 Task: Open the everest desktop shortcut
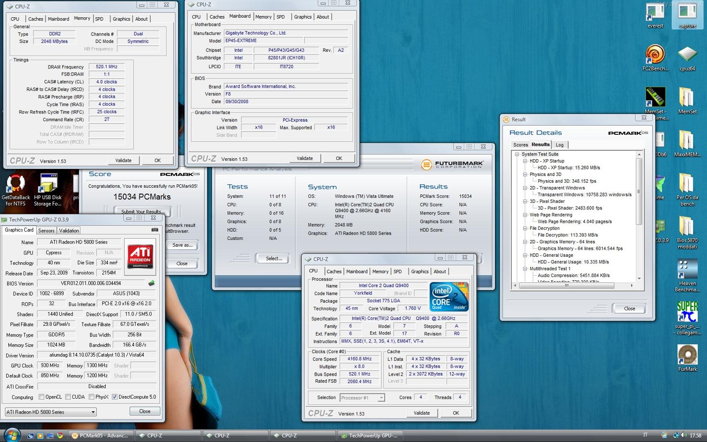click(655, 15)
